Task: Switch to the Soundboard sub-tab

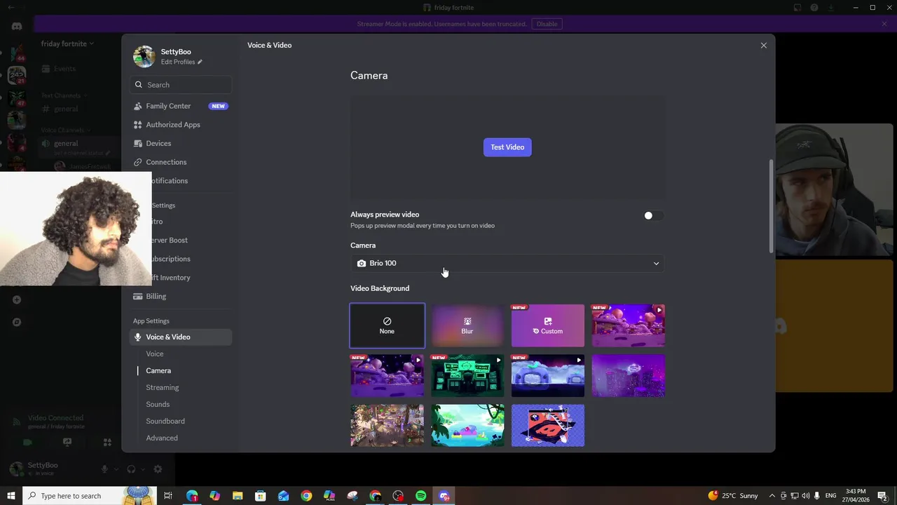Action: point(165,421)
